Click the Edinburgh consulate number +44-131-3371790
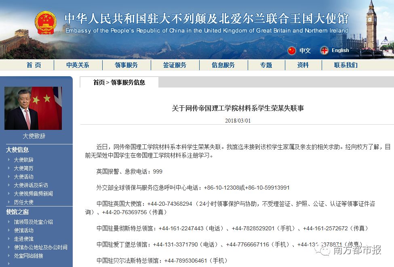Viewport: 394px width, 267px height. coord(175,244)
